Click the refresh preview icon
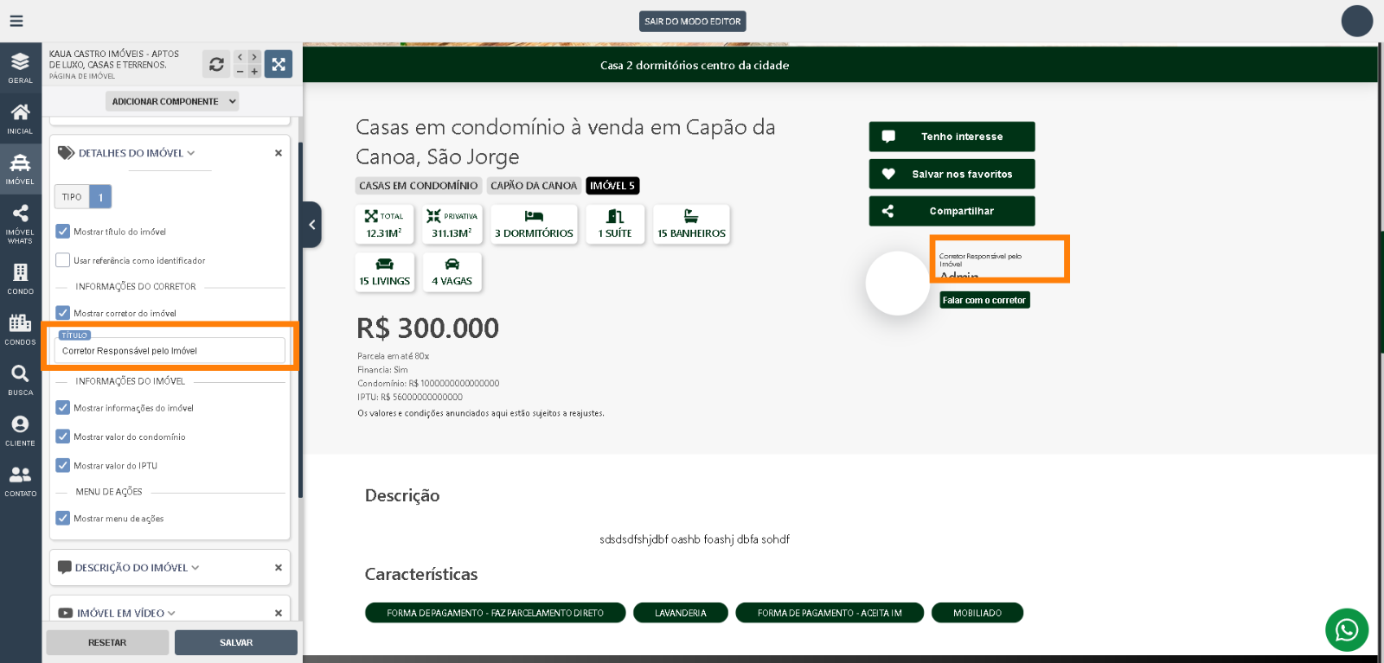Image resolution: width=1384 pixels, height=663 pixels. pyautogui.click(x=216, y=64)
